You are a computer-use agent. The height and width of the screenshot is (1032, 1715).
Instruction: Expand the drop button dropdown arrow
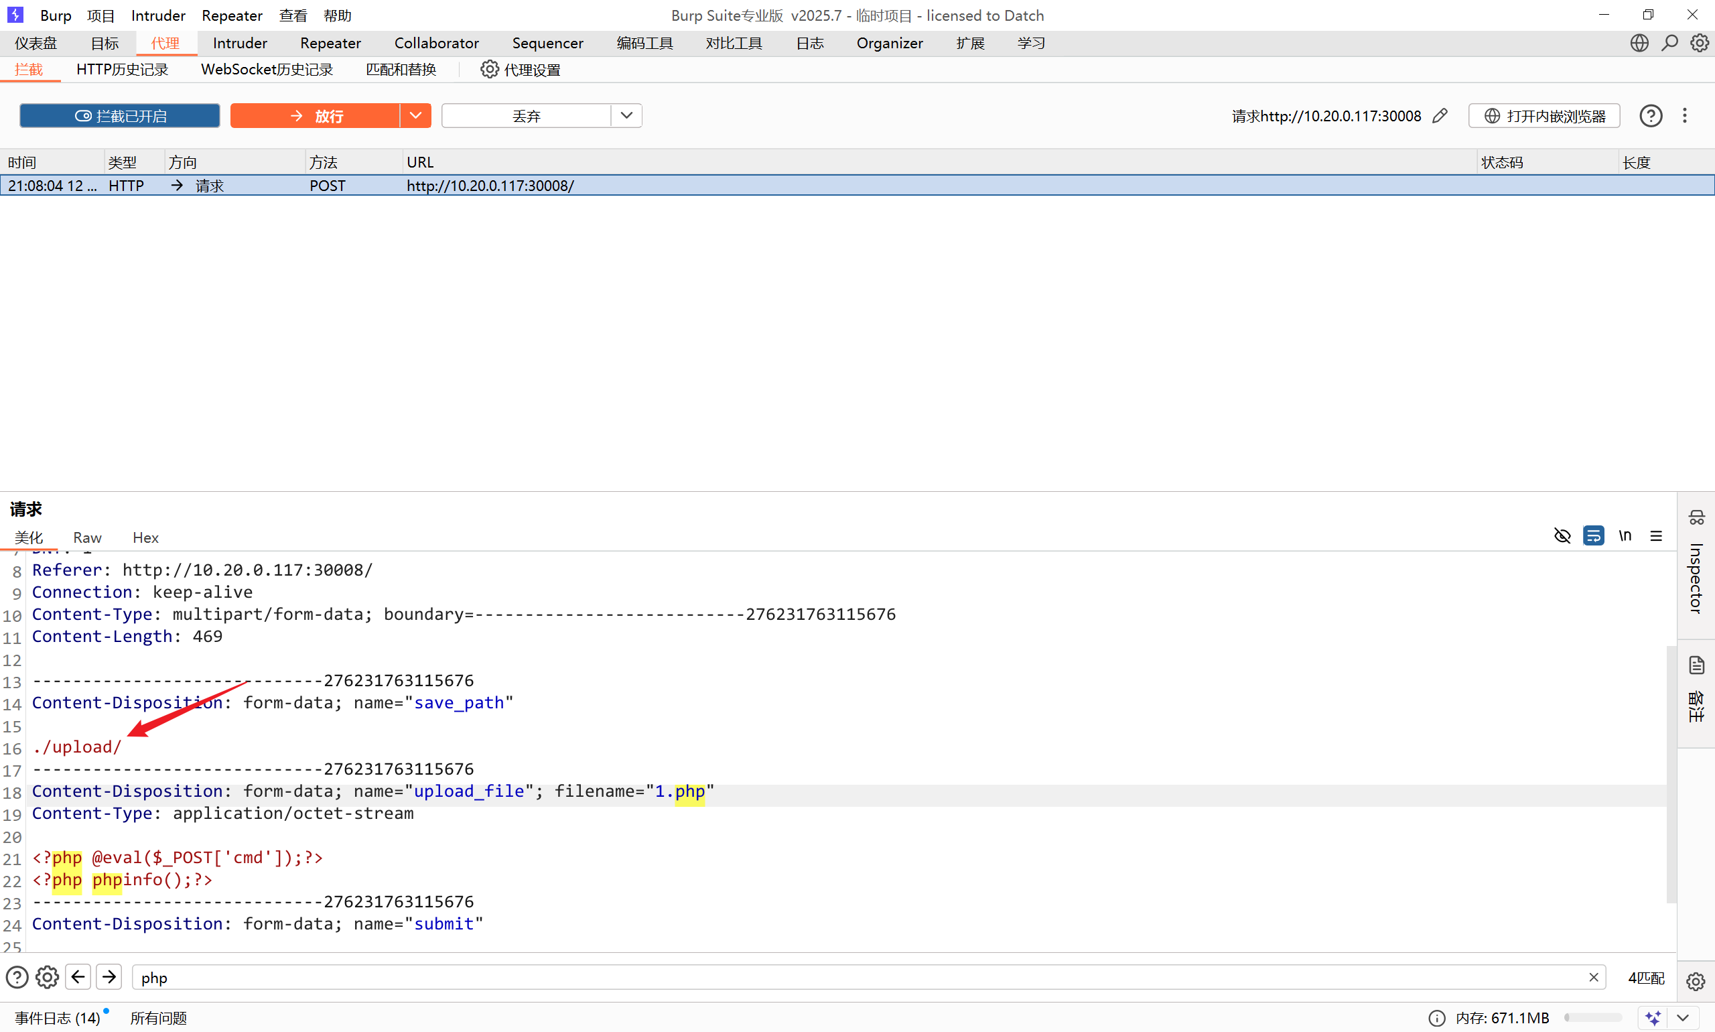tap(626, 115)
